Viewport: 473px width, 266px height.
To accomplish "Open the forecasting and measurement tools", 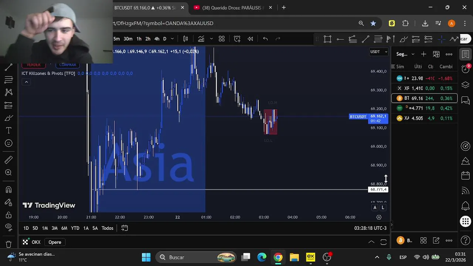I will (x=9, y=106).
